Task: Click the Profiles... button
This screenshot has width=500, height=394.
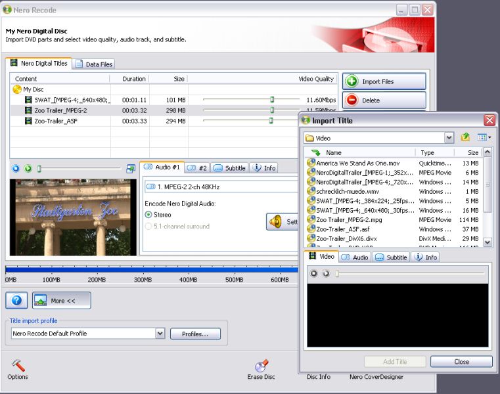Action: [x=195, y=334]
